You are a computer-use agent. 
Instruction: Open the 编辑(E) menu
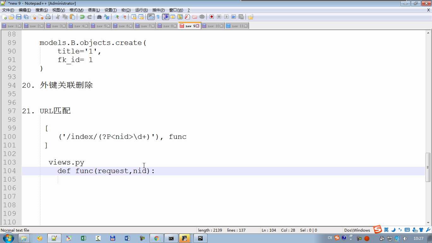25,10
